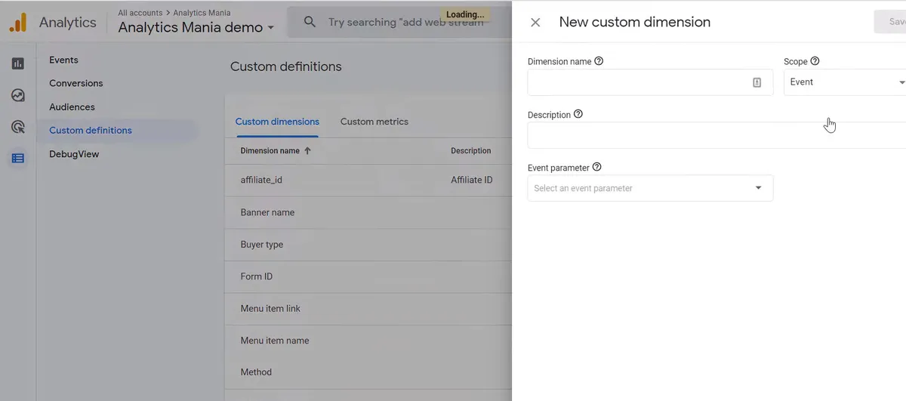Sort by the Dimension name column header
Viewport: 906px width, 401px height.
click(x=270, y=151)
